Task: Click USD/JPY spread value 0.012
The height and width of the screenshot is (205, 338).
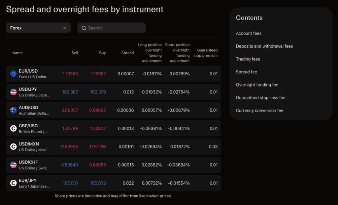Action: coord(128,92)
